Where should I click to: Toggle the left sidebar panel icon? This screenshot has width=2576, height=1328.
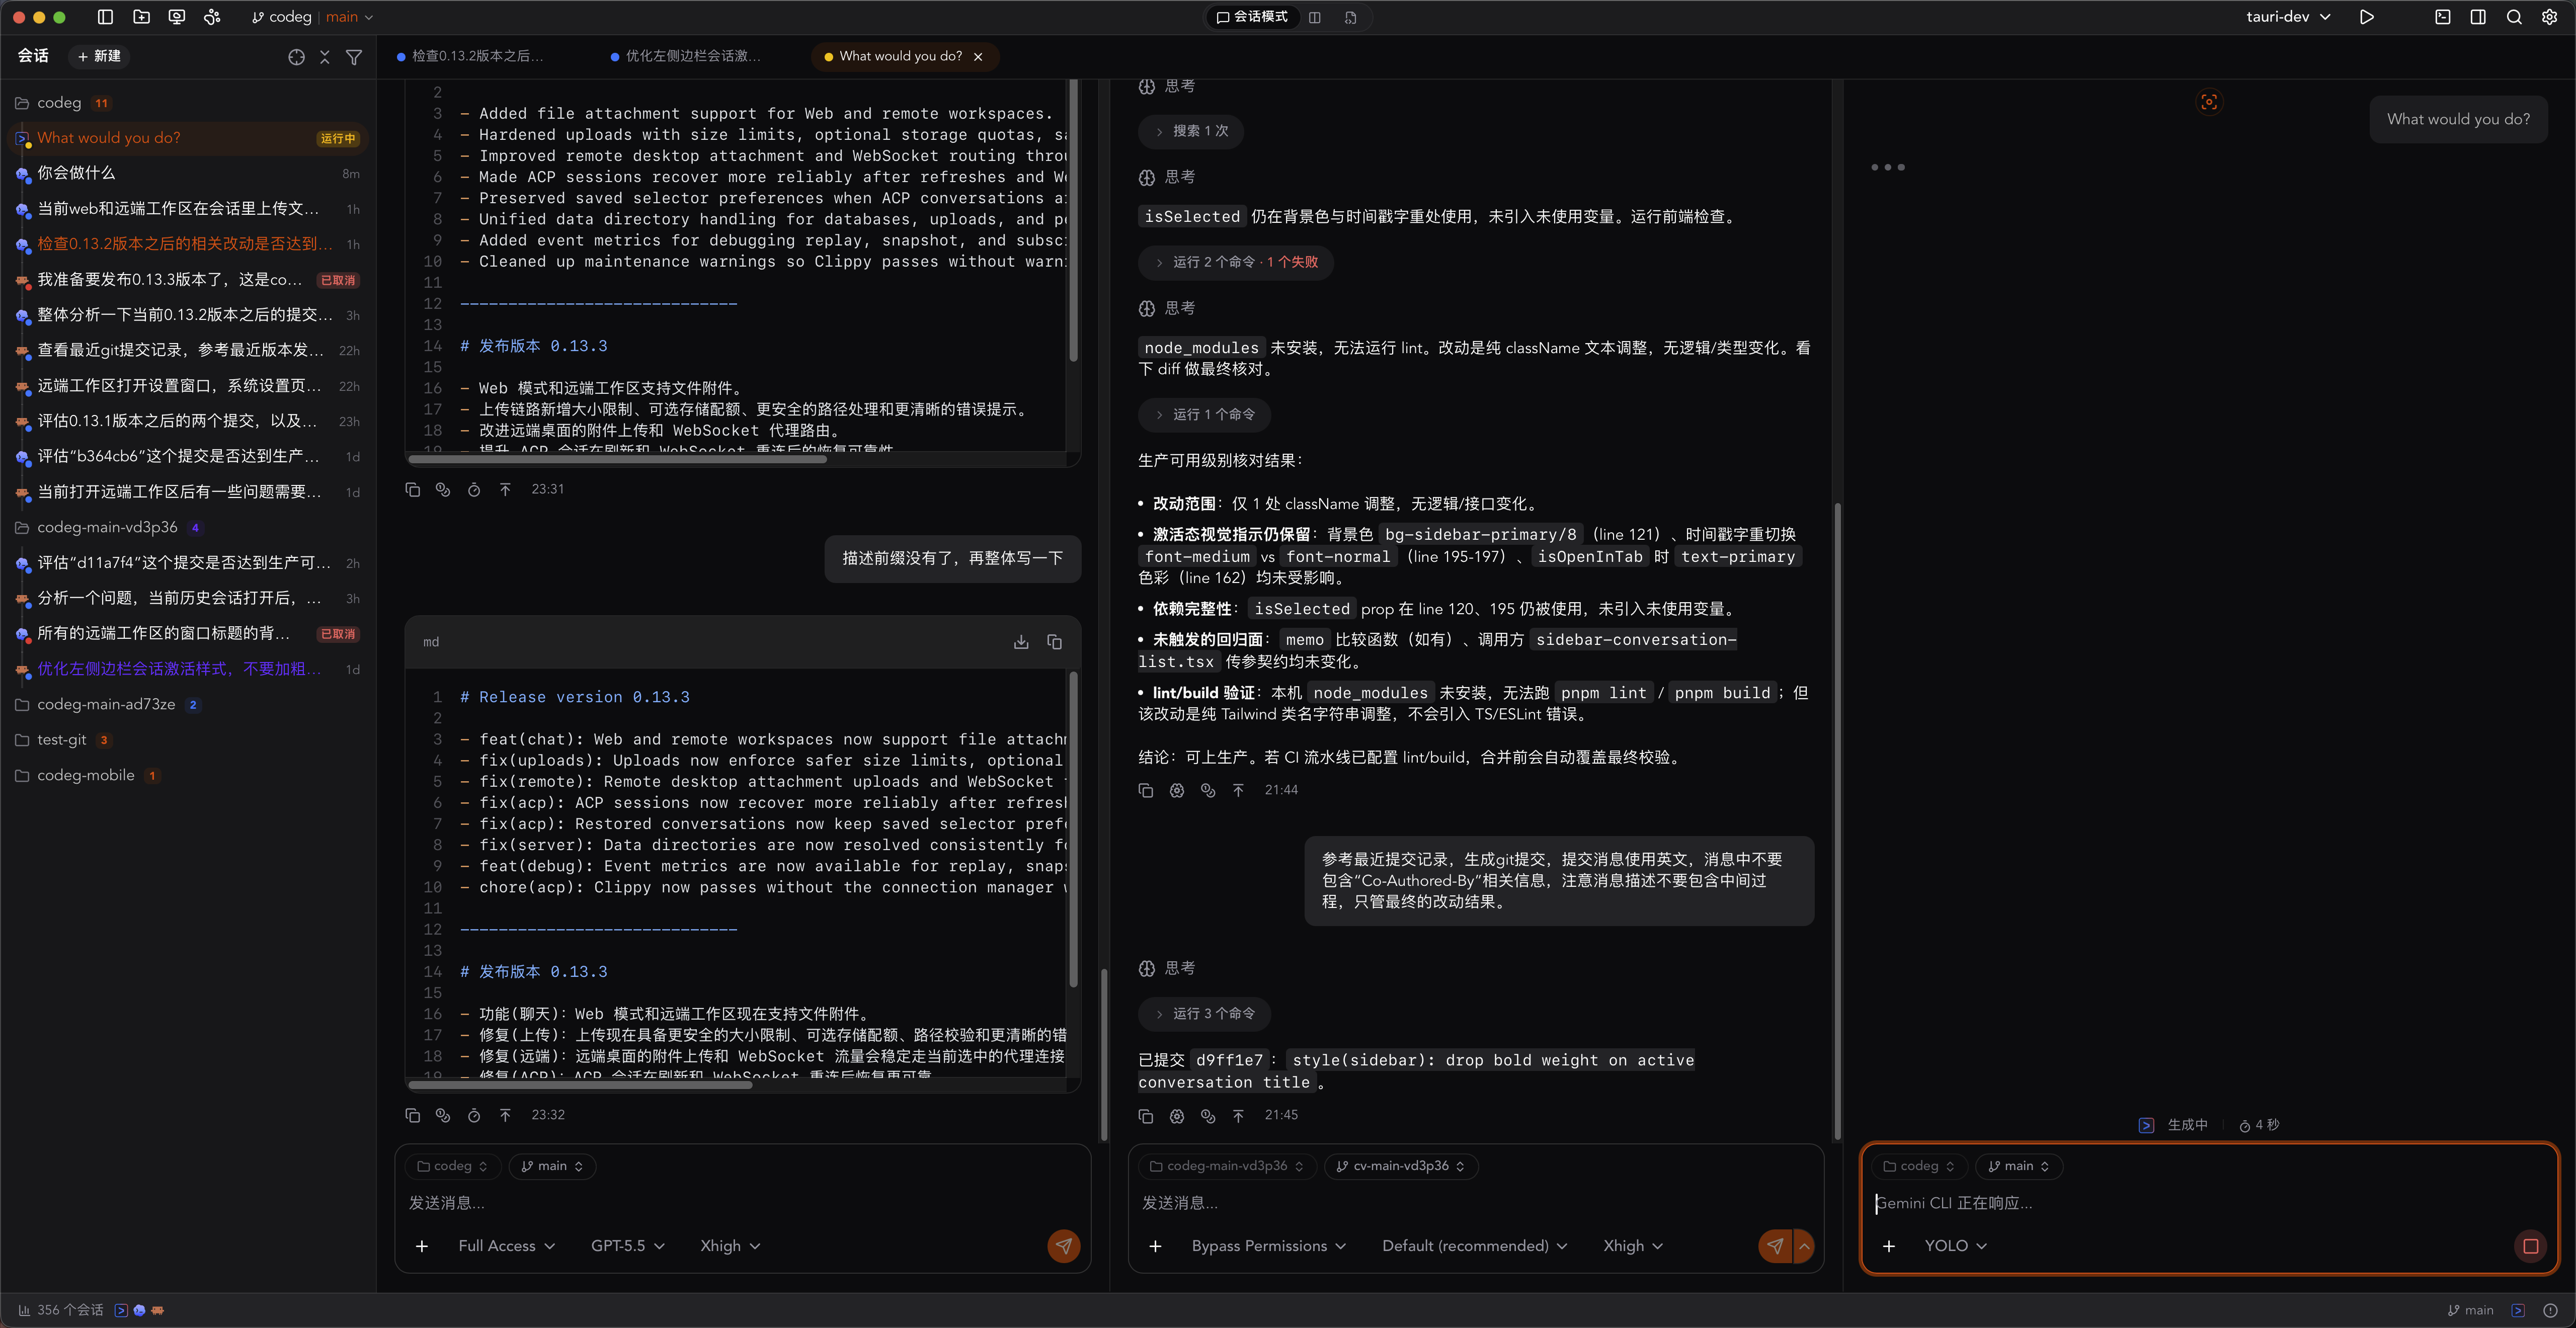(105, 17)
